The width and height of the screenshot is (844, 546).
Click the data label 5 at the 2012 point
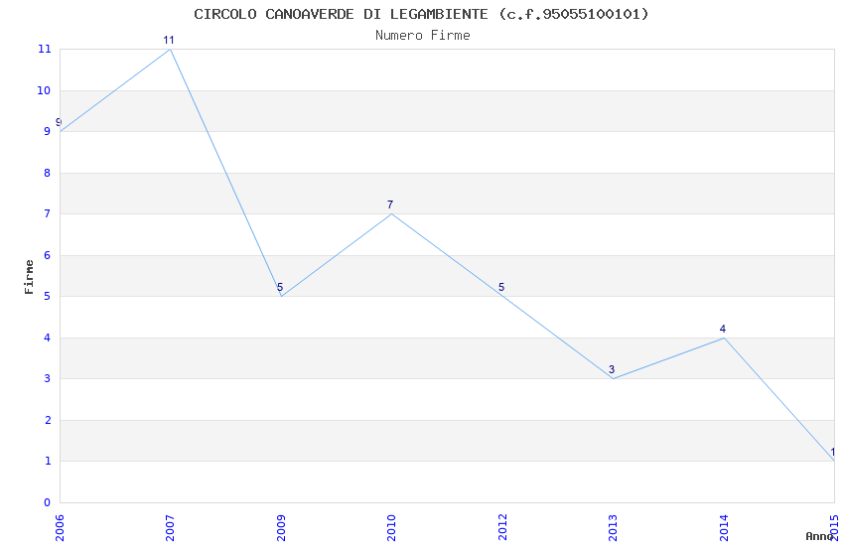tap(501, 287)
